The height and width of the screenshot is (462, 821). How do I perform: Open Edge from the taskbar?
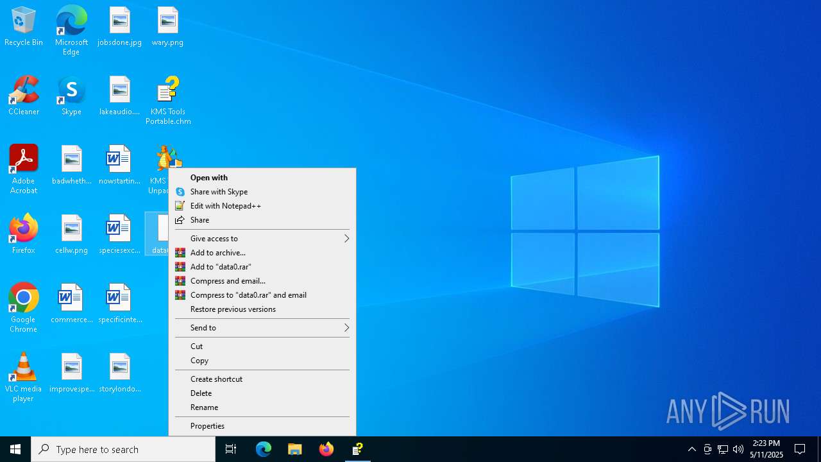pos(264,449)
